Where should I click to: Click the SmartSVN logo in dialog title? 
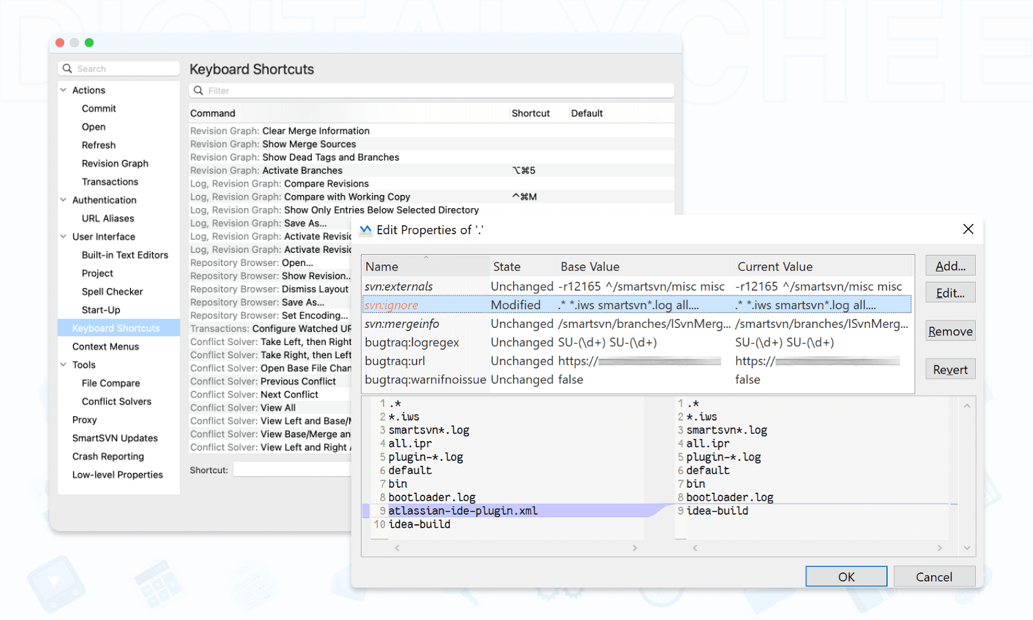click(366, 230)
